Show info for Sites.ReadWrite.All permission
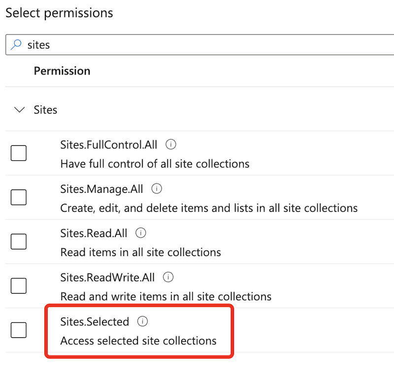 click(168, 277)
